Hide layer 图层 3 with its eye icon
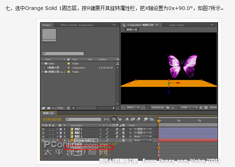Image resolution: width=235 pixels, height=167 pixels. click(x=43, y=137)
